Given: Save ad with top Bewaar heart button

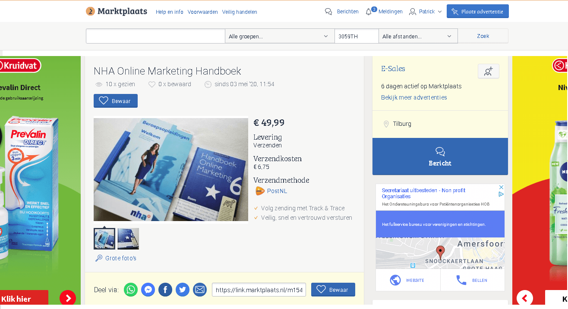Looking at the screenshot, I should click(x=116, y=101).
